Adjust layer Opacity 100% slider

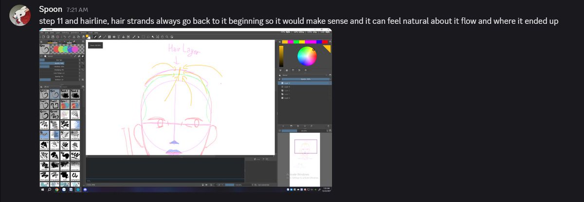pyautogui.click(x=305, y=79)
